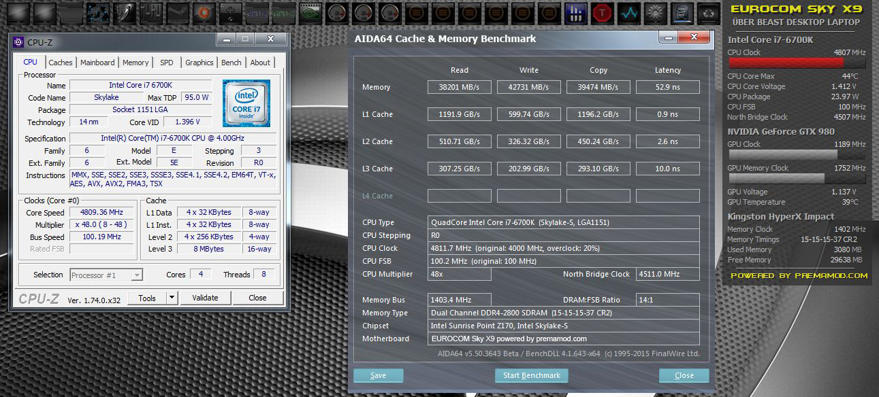Select the L1 Cache Read value 1191.9 GB/s
The width and height of the screenshot is (879, 397).
pyautogui.click(x=460, y=114)
